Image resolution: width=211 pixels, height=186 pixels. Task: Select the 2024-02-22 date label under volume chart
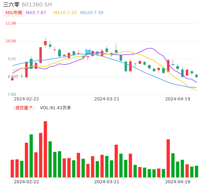(x=26, y=182)
